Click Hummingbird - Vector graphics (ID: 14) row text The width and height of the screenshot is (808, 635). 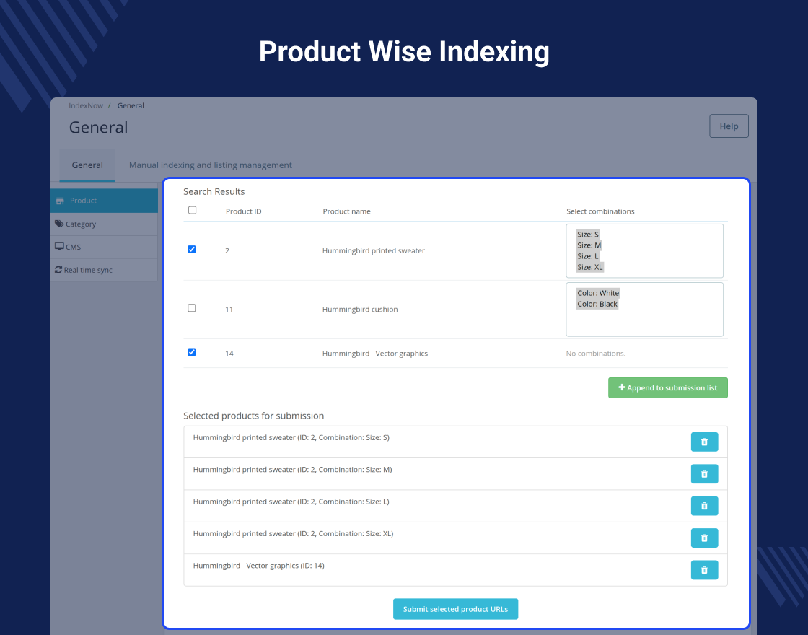(x=259, y=566)
